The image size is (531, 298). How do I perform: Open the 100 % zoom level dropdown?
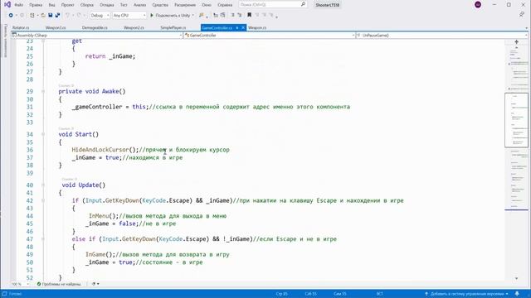(20, 284)
